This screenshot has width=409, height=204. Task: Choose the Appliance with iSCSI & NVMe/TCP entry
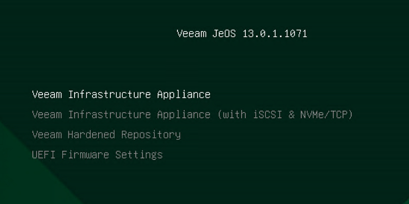click(x=192, y=115)
